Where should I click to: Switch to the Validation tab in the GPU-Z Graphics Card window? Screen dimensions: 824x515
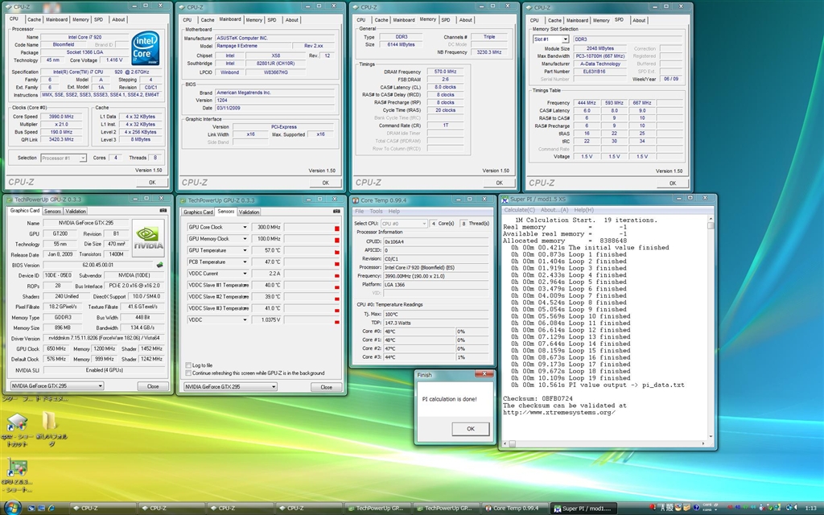pos(76,211)
